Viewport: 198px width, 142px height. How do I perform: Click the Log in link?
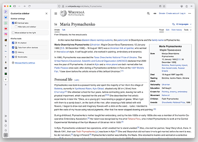click(183, 13)
